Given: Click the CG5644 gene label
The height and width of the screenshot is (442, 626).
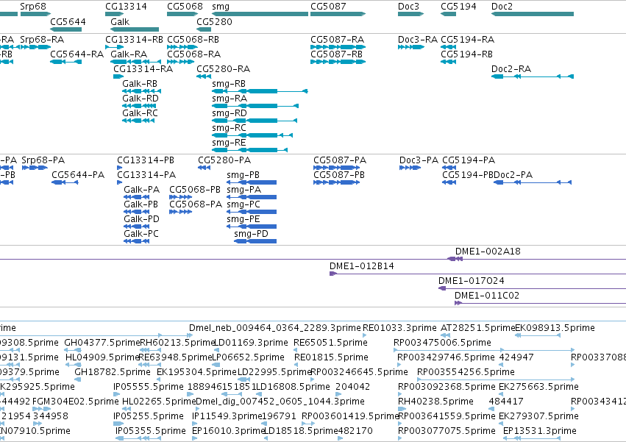Looking at the screenshot, I should 68,21.
